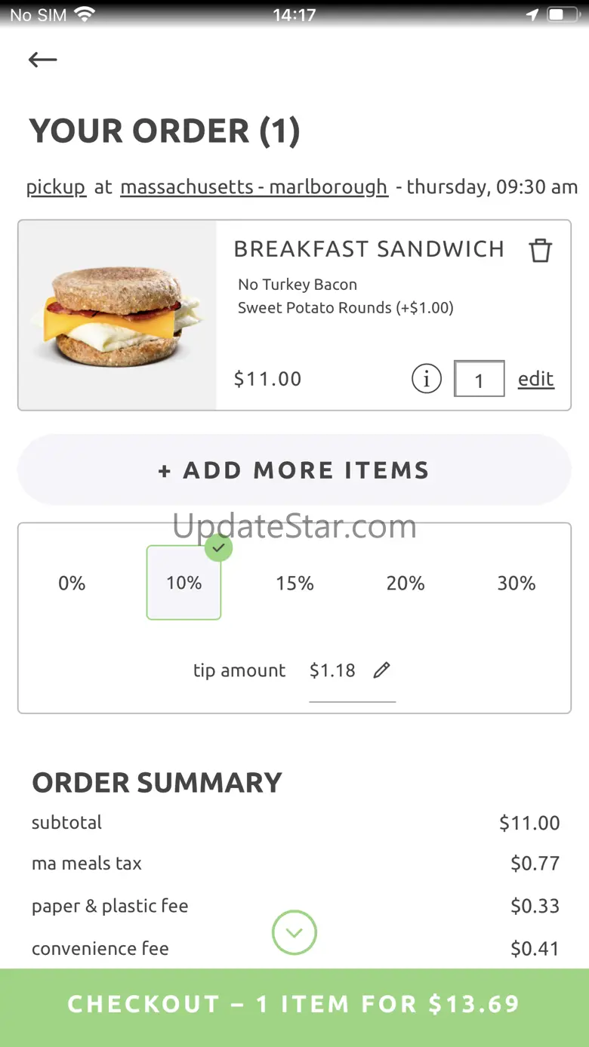Tap the location arrow status icon
The image size is (589, 1047).
533,14
